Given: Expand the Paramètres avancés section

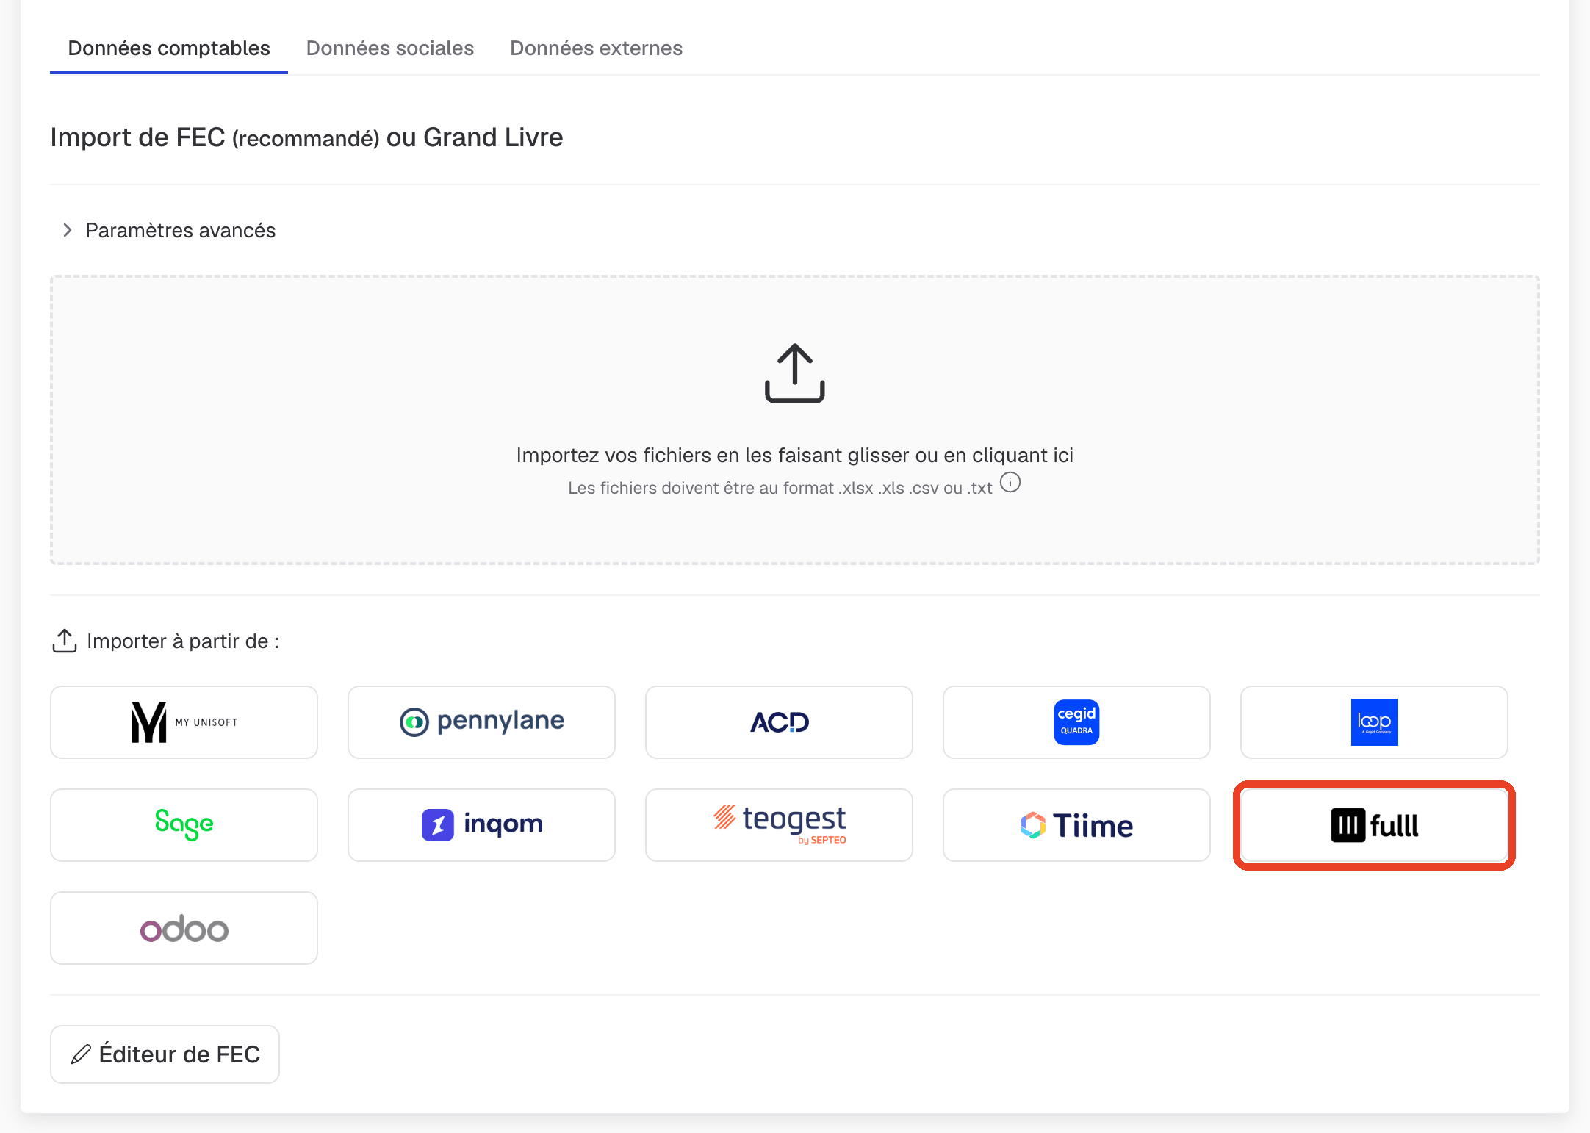Looking at the screenshot, I should click(168, 231).
